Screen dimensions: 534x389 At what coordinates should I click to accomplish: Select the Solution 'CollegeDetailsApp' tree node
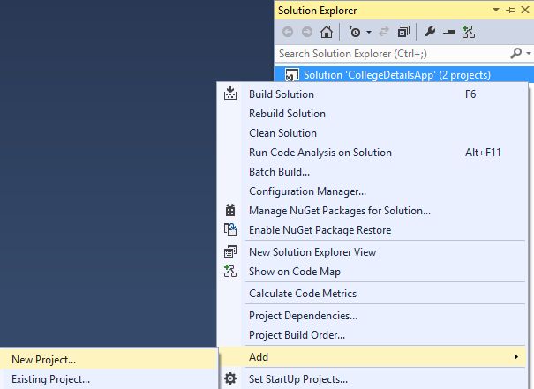click(x=396, y=75)
